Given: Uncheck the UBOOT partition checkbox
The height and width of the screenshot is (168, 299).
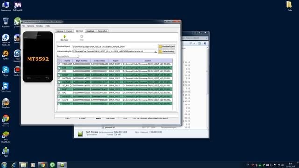Looking at the screenshot, I should tap(59, 75).
